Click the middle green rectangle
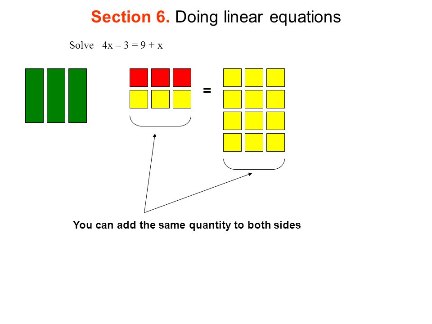This screenshot has width=432, height=324. coord(56,95)
